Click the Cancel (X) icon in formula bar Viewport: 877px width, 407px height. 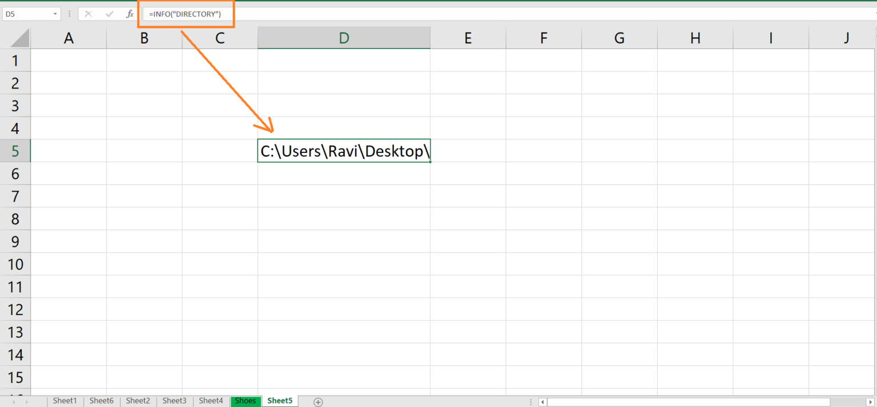tap(88, 13)
